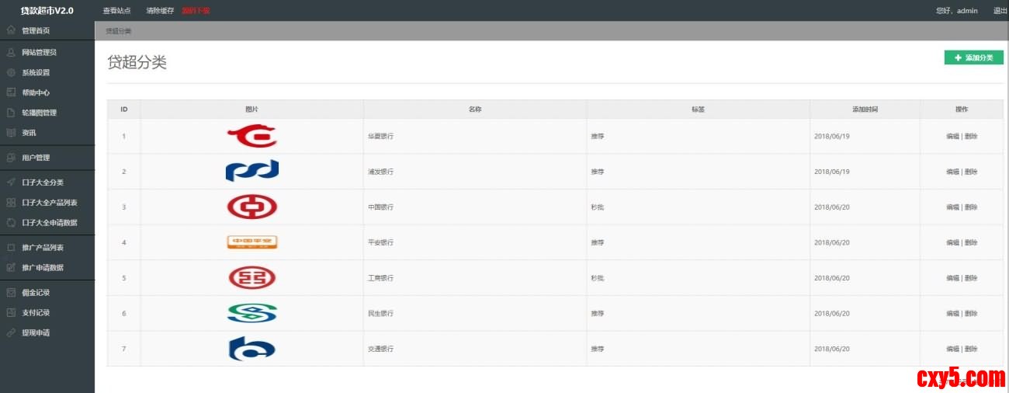
Task: Edit the 中国银行 row
Action: [x=952, y=207]
